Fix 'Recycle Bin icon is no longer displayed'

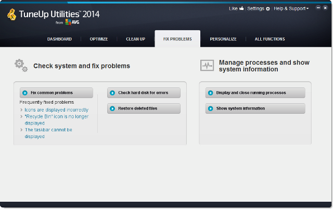coord(57,119)
